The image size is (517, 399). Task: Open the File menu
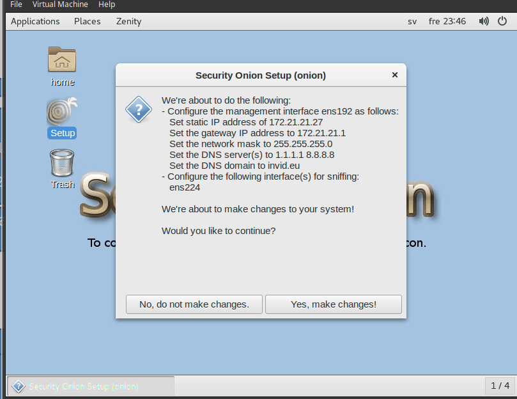(x=16, y=4)
